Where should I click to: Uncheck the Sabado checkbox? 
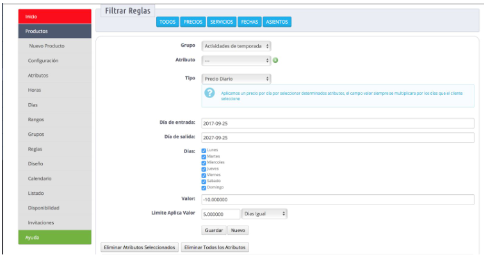click(x=204, y=181)
